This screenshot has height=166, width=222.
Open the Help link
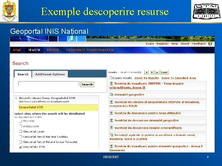175,44
